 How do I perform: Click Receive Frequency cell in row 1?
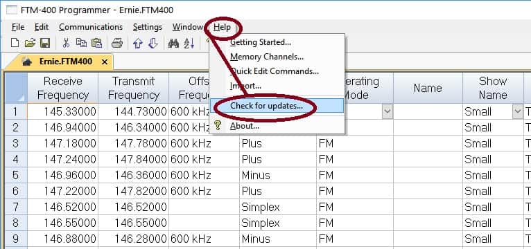[x=62, y=111]
